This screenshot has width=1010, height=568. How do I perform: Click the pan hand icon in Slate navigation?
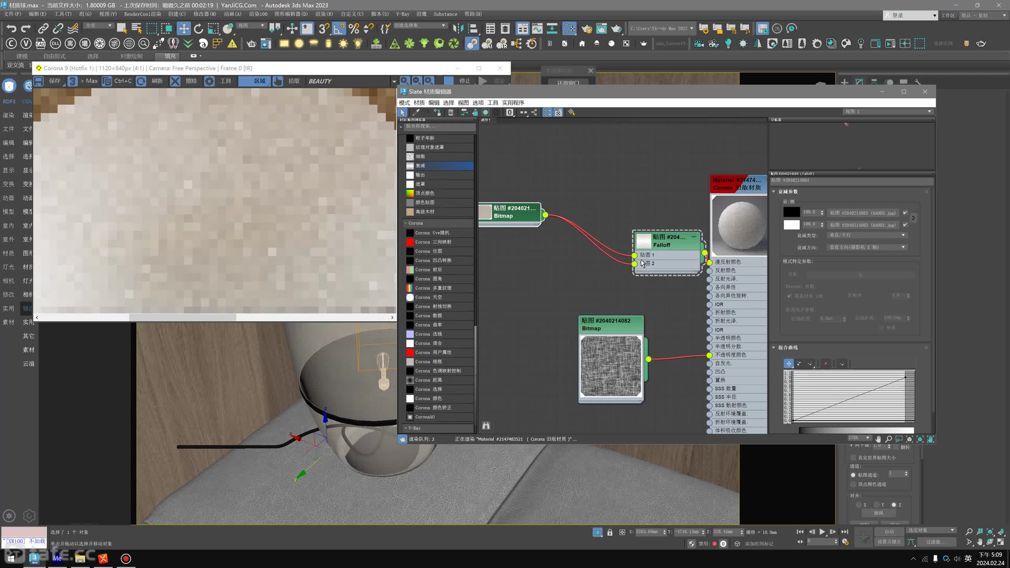pos(878,439)
